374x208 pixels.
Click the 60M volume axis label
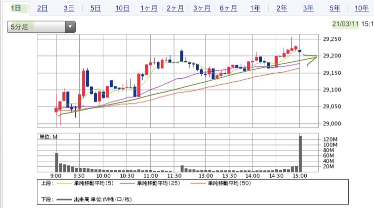point(329,156)
